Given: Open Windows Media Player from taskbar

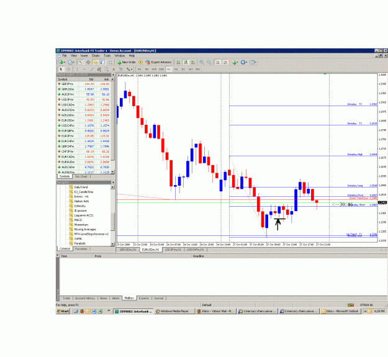Looking at the screenshot, I should click(x=174, y=311).
